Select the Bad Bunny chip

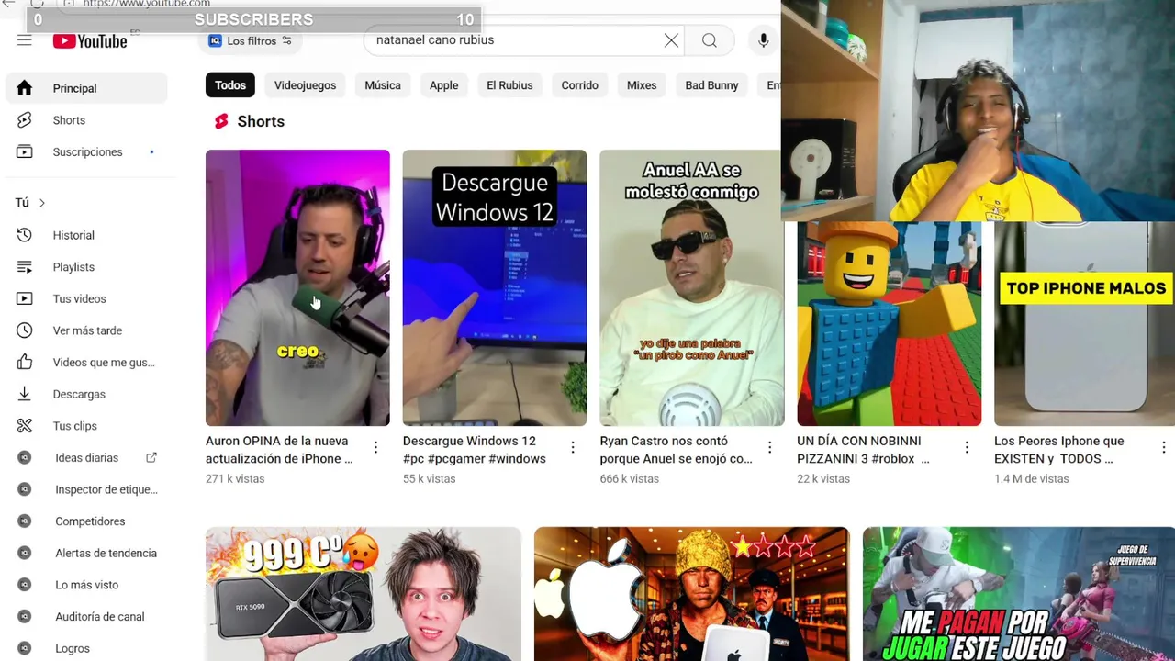coord(711,85)
